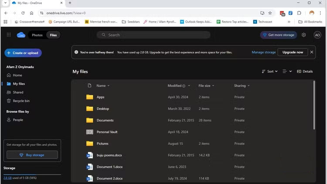
Task: Expand the Sort dropdown
Action: [x=269, y=72]
